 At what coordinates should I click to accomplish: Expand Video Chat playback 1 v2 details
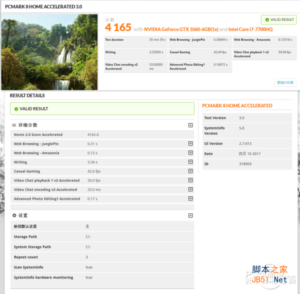(x=190, y=180)
